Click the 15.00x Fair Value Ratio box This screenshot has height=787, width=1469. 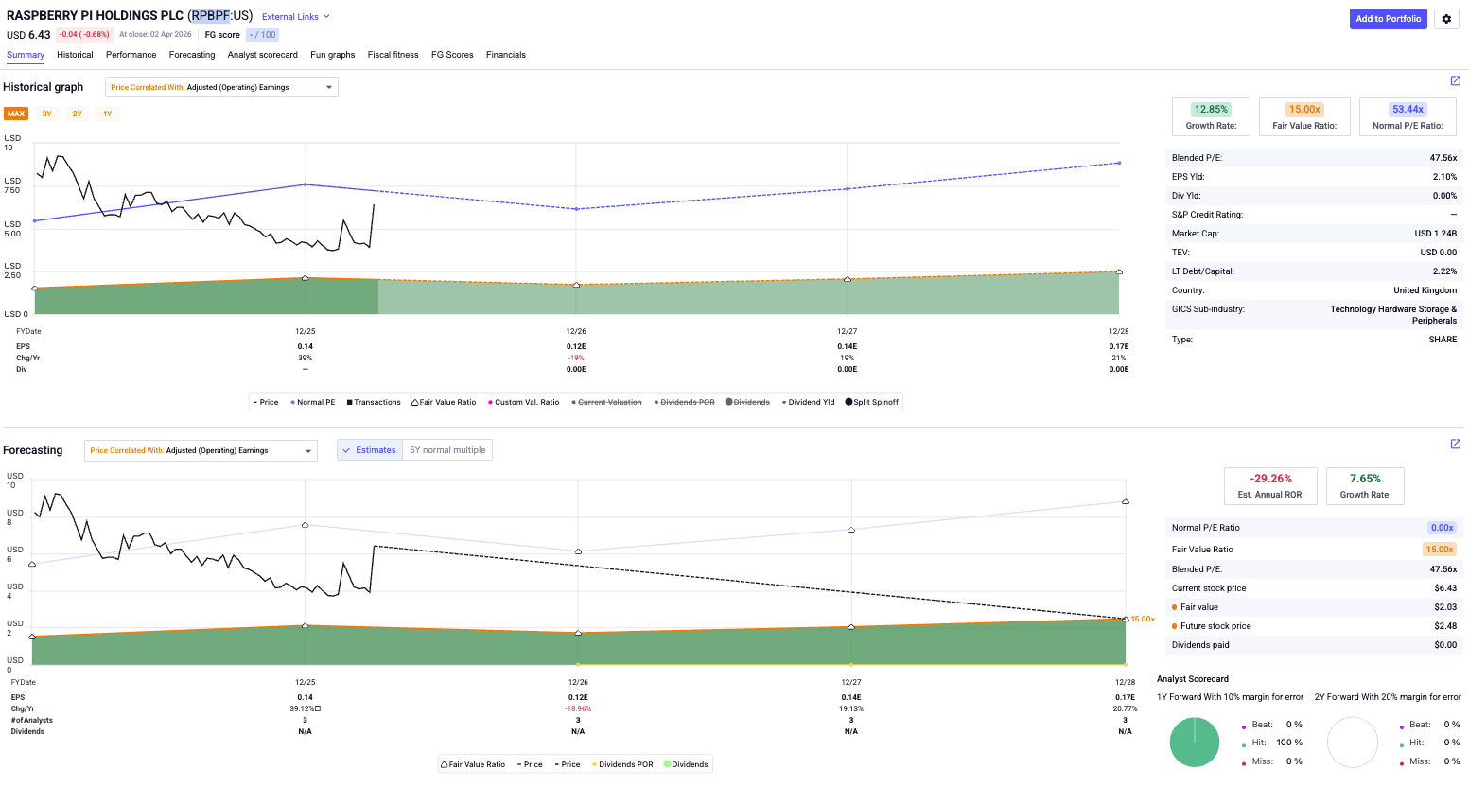click(x=1304, y=116)
